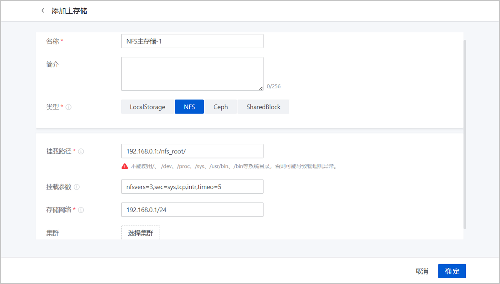
Task: Click the info icon next to 挂载参数
Action: click(x=77, y=187)
